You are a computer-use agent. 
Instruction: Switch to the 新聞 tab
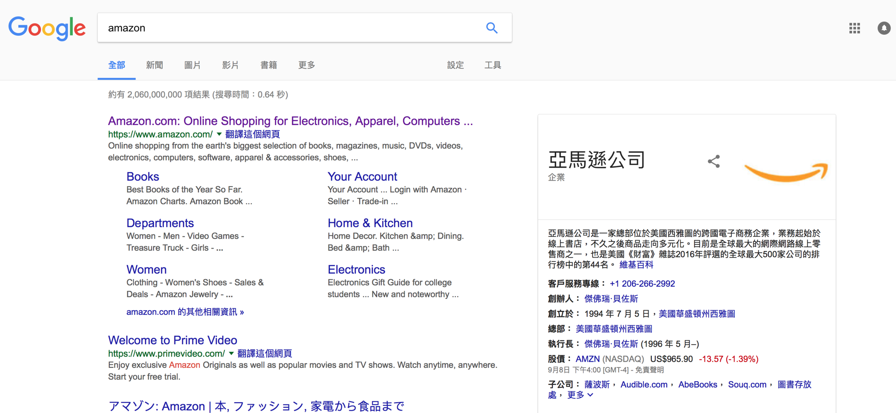tap(154, 65)
